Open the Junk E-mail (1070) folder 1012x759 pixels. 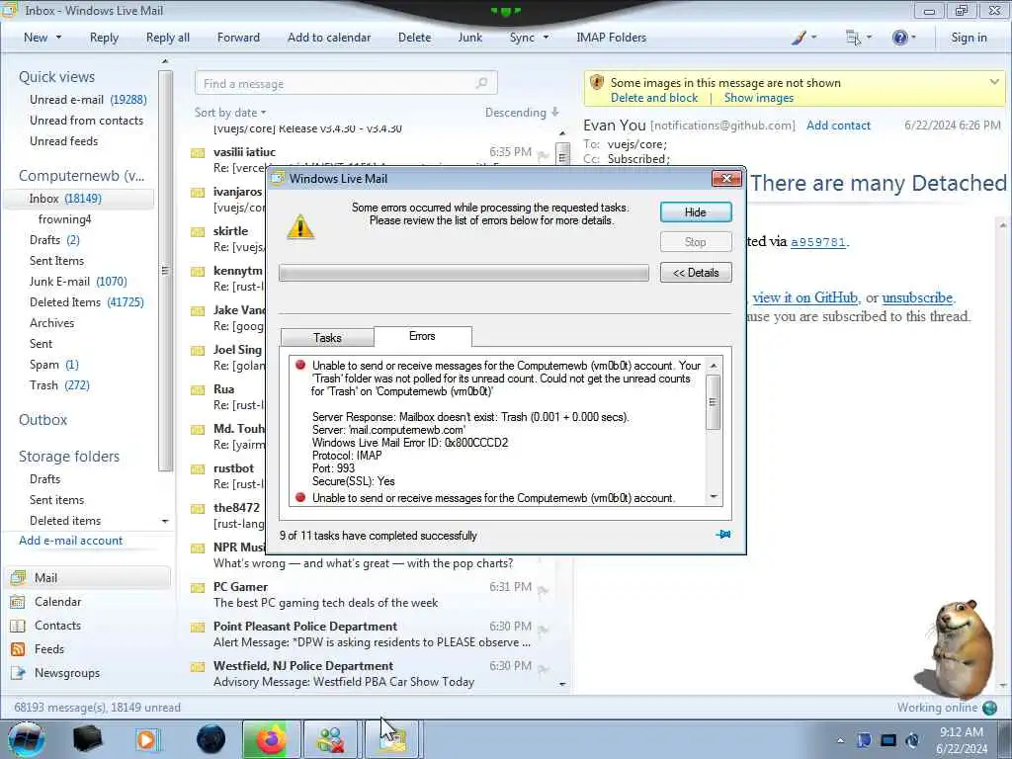(x=78, y=282)
